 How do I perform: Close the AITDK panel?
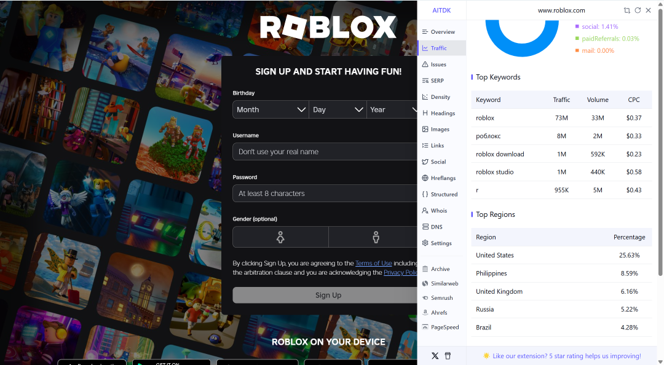pos(649,10)
